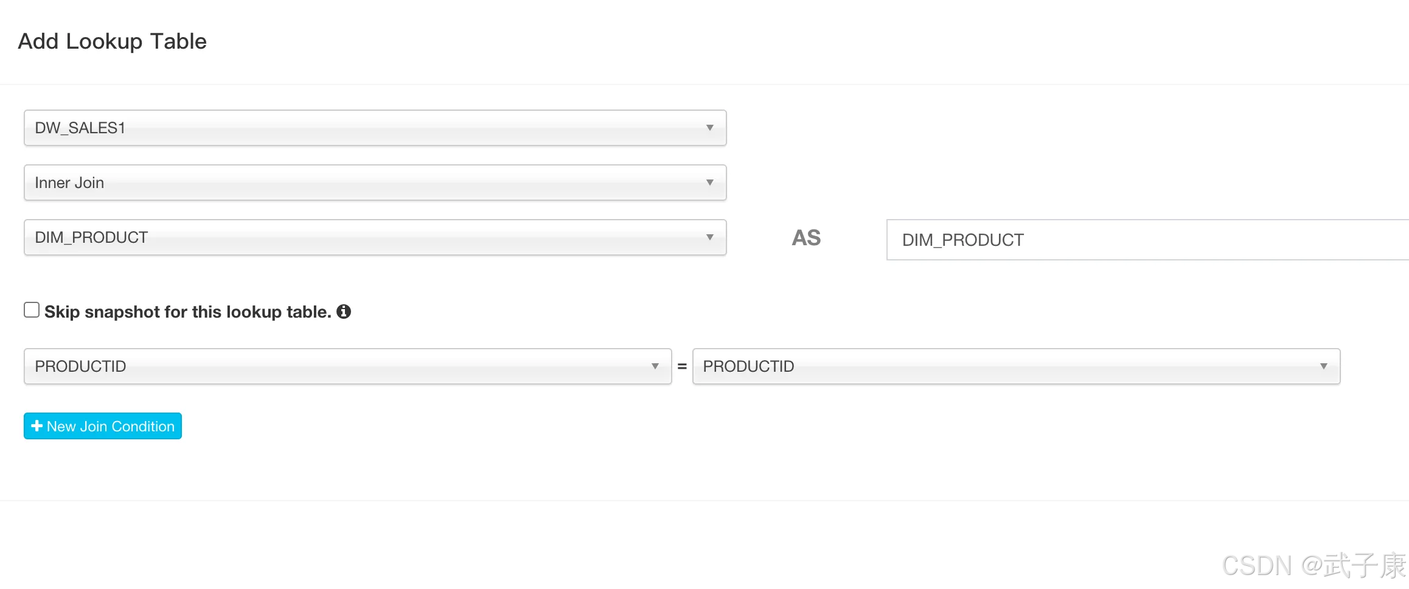The height and width of the screenshot is (589, 1409).
Task: Click the CSDN watermark text
Action: coord(1313,566)
